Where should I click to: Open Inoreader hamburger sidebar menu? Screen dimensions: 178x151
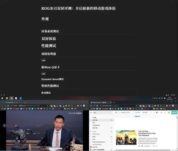92,113
